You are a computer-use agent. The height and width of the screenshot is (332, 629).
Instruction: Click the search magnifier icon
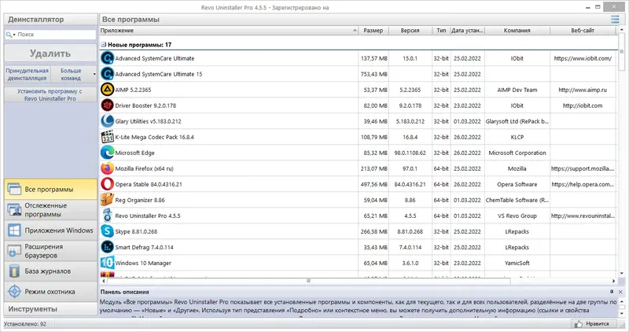(x=9, y=35)
